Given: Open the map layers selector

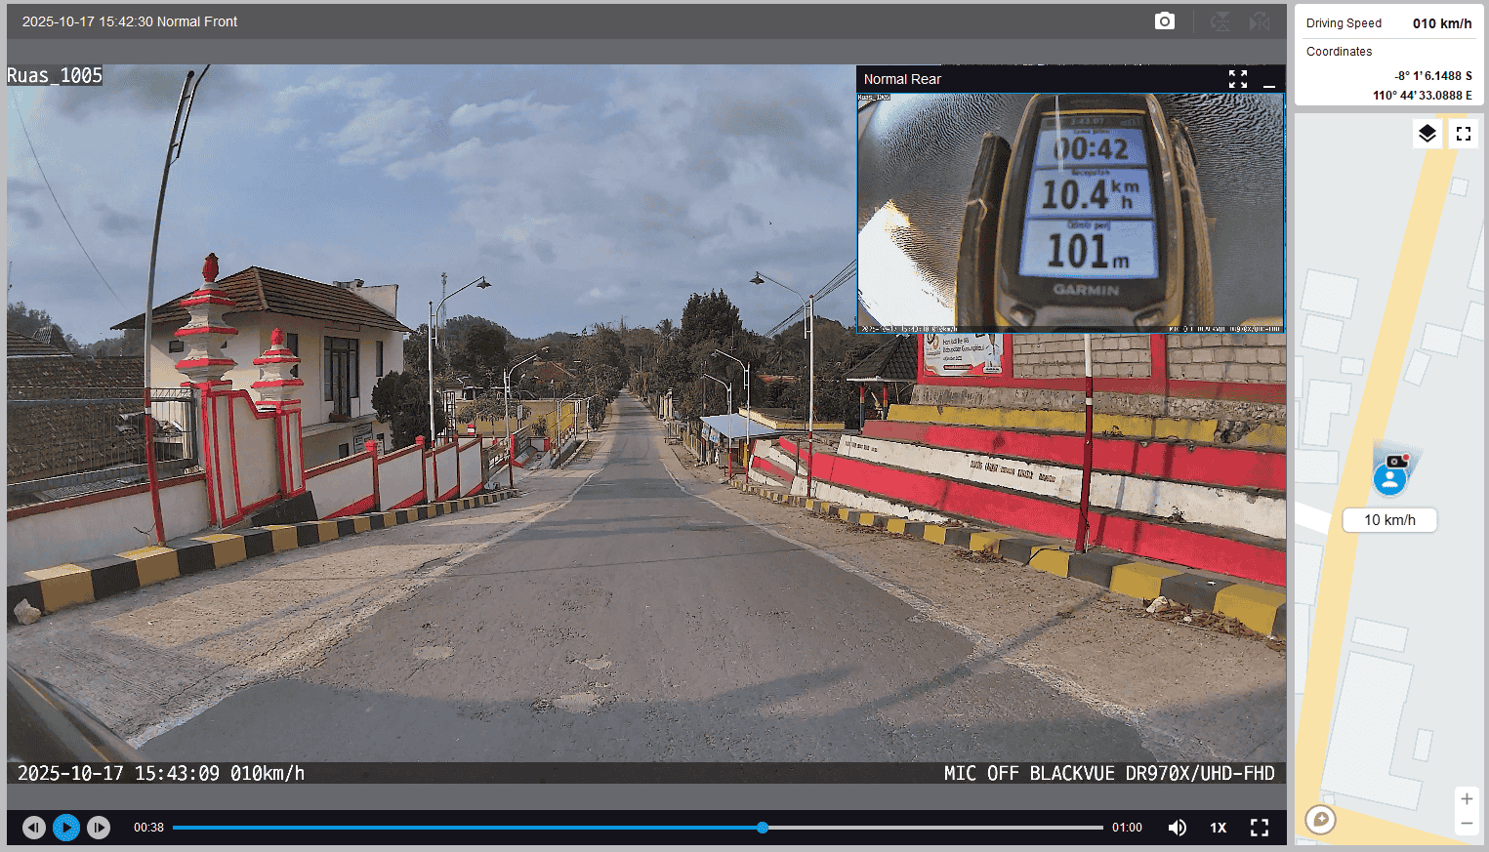Looking at the screenshot, I should (1427, 134).
